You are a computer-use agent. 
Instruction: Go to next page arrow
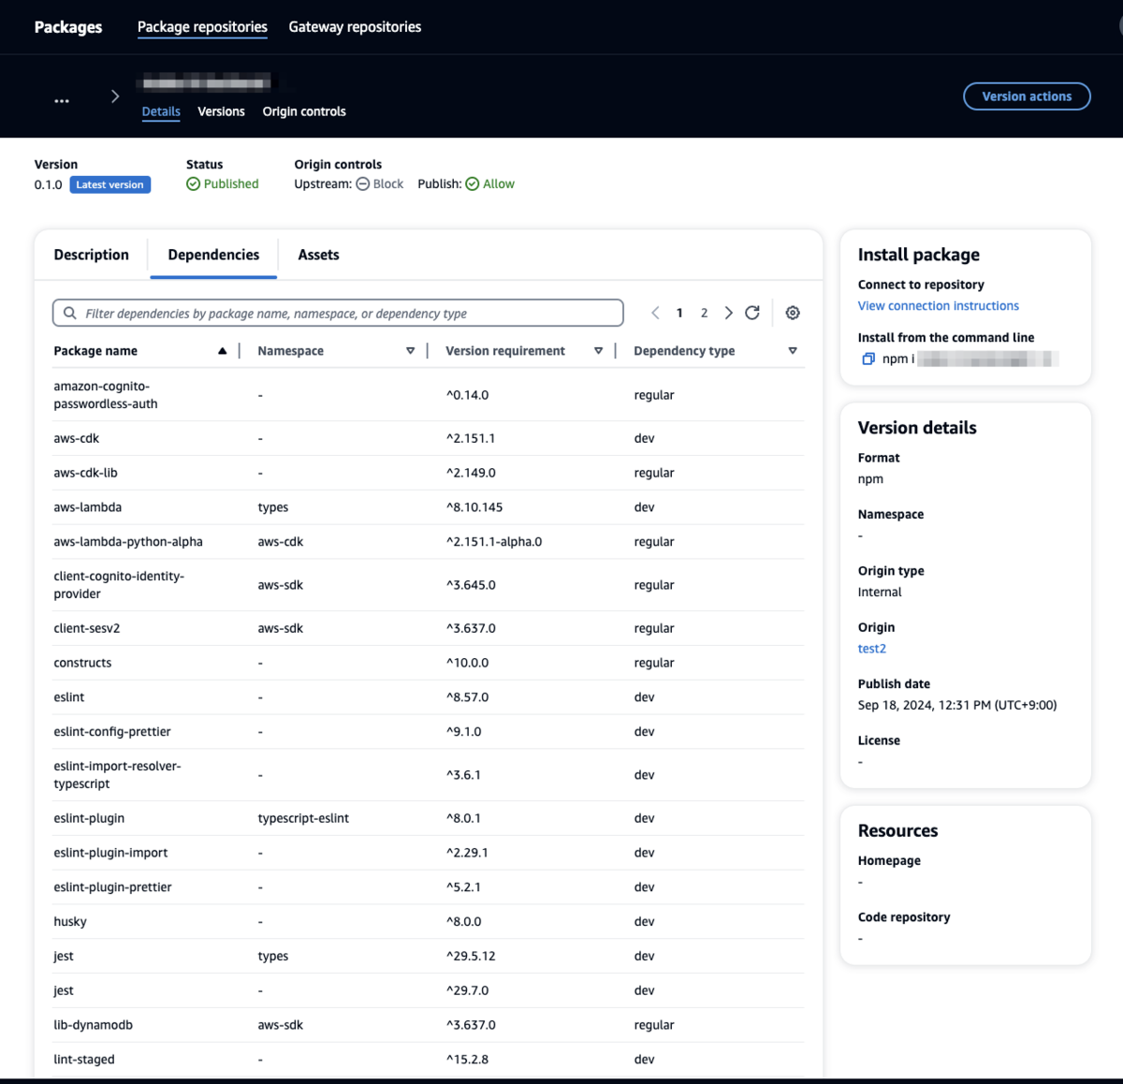click(x=728, y=313)
